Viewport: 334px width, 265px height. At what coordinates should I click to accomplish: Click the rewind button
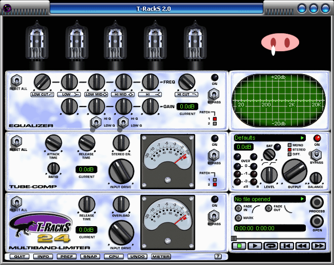pos(302,246)
